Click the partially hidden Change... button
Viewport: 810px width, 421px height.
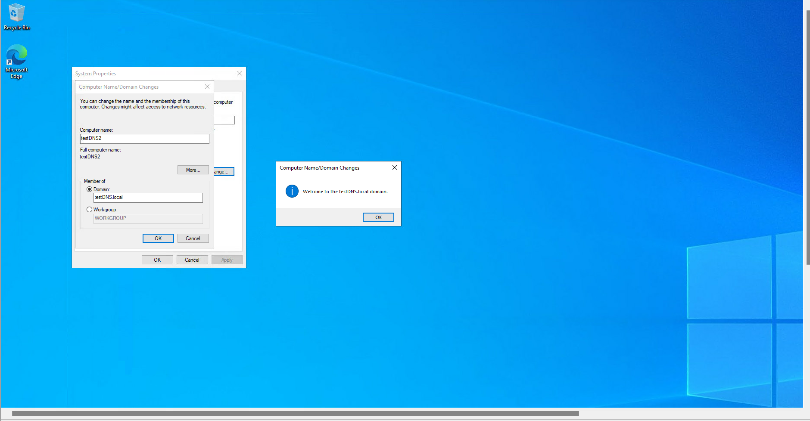224,172
